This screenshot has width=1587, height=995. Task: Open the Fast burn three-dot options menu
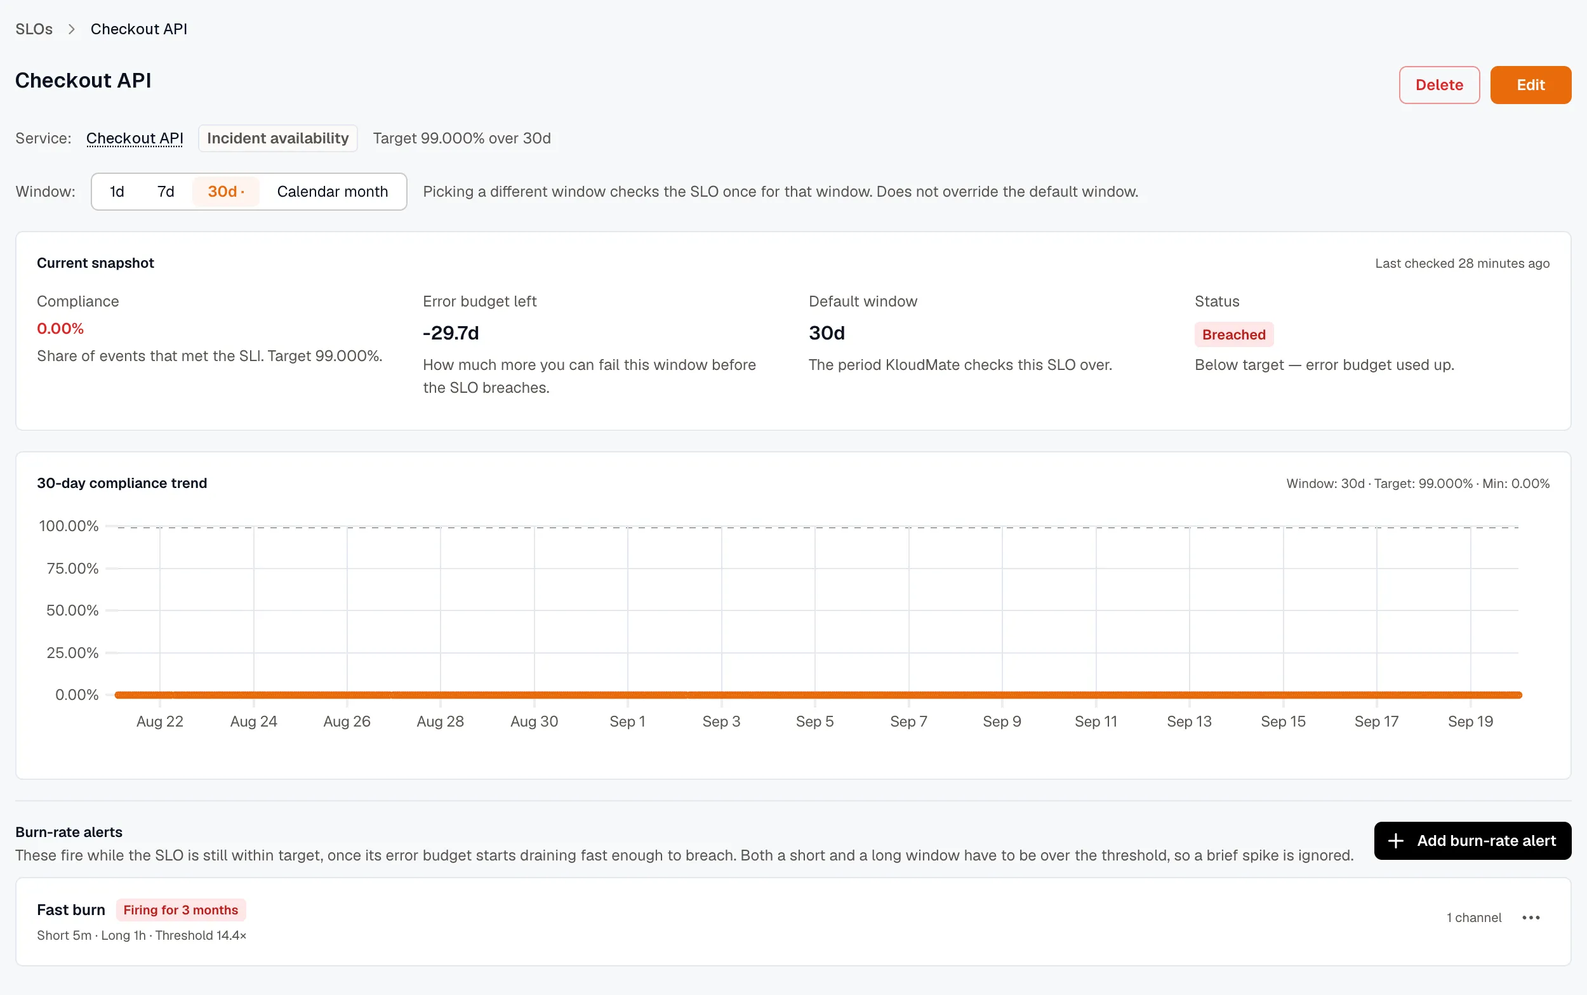pyautogui.click(x=1531, y=918)
